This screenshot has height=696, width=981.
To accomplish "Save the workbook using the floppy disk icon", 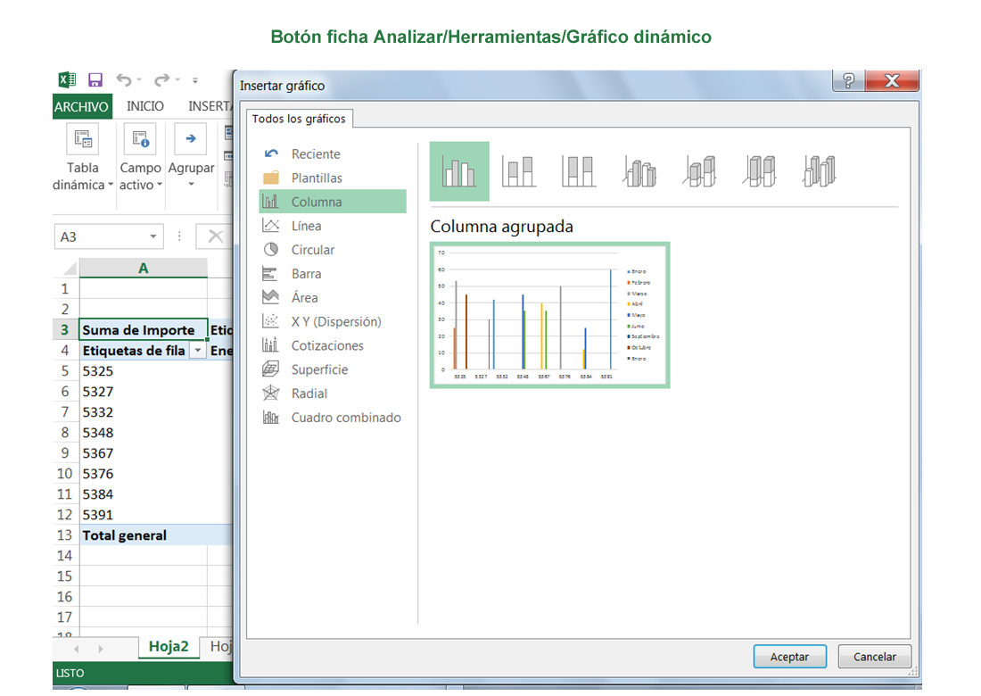I will (x=95, y=79).
